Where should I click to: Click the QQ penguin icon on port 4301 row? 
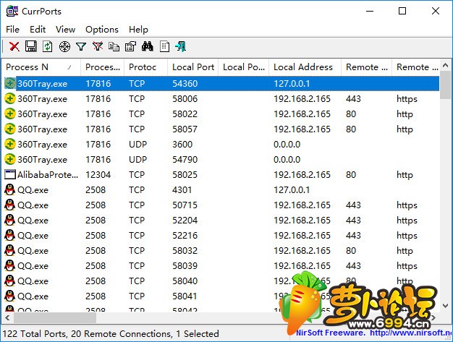pos(10,189)
